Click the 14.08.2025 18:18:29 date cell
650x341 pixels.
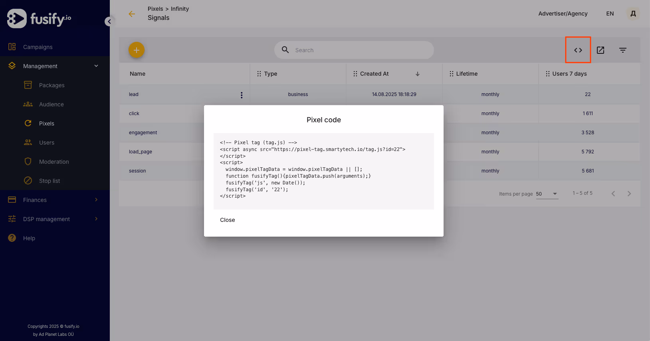(394, 94)
